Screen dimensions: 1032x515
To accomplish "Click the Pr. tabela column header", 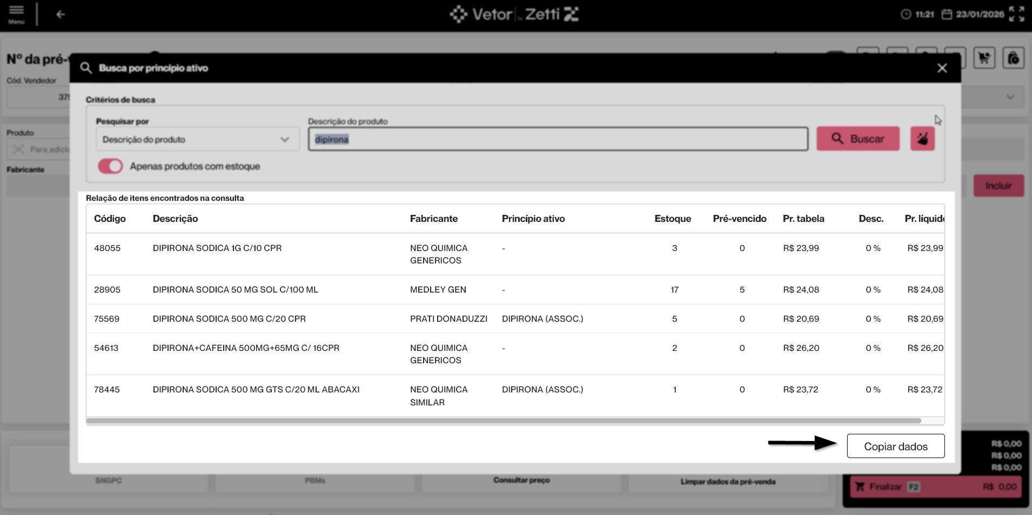I will [803, 219].
